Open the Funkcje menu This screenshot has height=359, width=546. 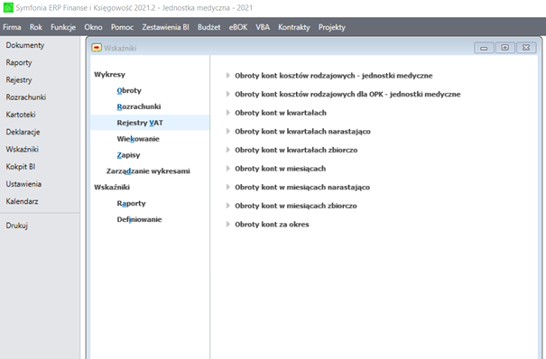click(x=63, y=27)
